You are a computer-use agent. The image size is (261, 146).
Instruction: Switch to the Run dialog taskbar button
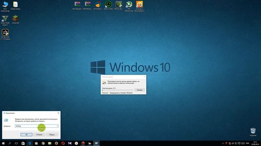pyautogui.click(x=96, y=143)
